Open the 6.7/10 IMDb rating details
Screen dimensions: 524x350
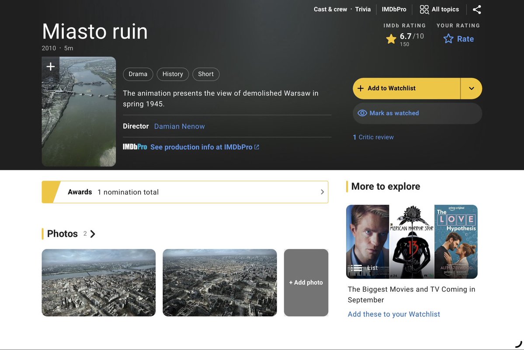pos(405,39)
